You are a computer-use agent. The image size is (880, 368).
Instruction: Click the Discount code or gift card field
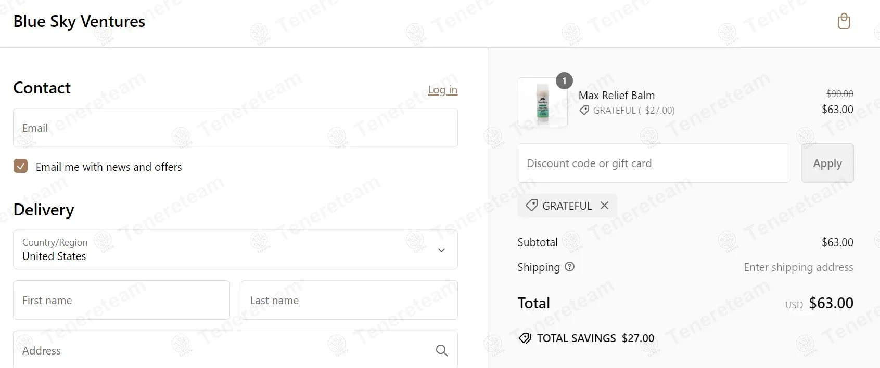coord(654,163)
